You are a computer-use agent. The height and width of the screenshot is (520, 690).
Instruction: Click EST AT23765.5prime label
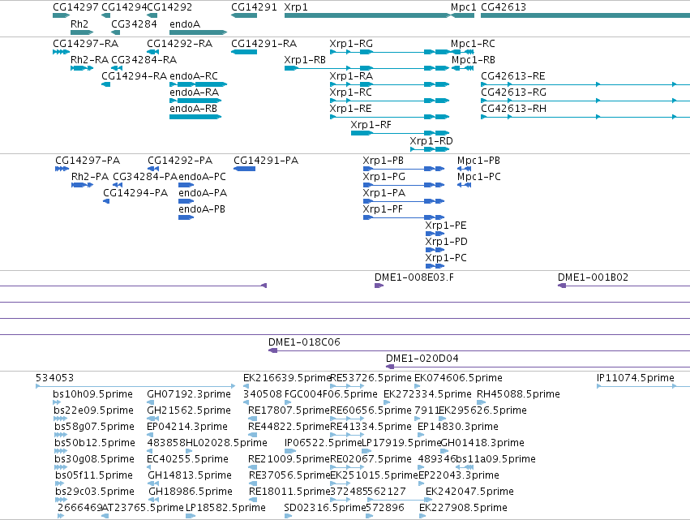point(143,508)
